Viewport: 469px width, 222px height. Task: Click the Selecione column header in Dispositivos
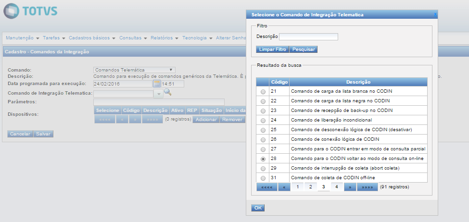pos(108,110)
